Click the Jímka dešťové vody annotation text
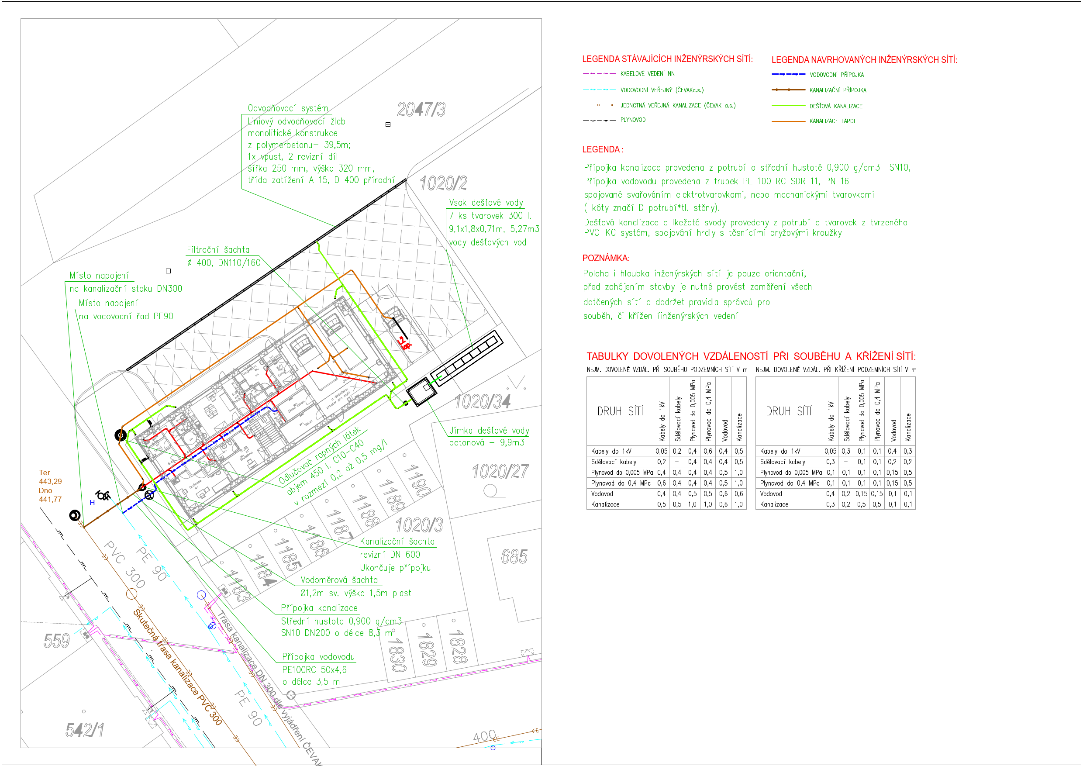Screen dimensions: 1083x766 point(489,431)
